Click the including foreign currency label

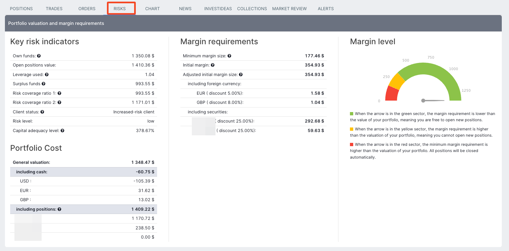pos(214,84)
